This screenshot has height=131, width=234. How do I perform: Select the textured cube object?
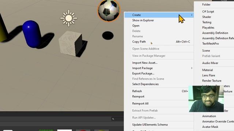(x=71, y=43)
